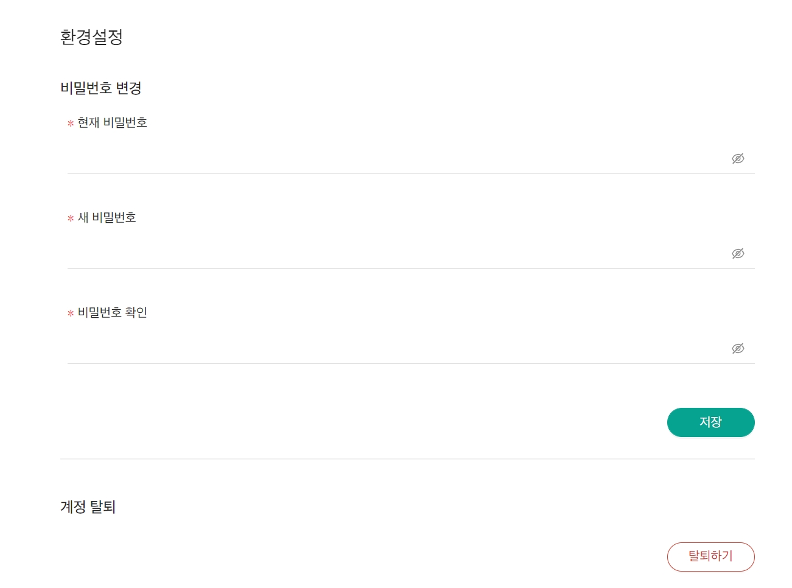Click the 현재 비밀번호 label text

coord(113,122)
